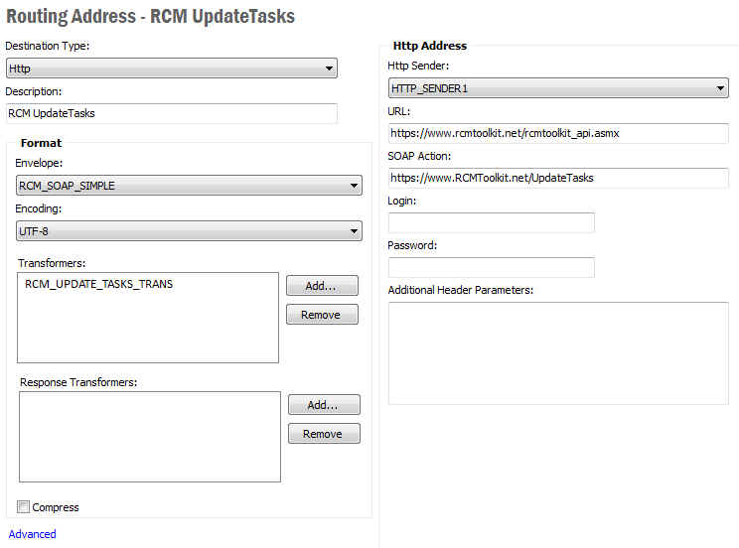Click Add button beside Transformers list
The width and height of the screenshot is (739, 548).
tap(322, 285)
